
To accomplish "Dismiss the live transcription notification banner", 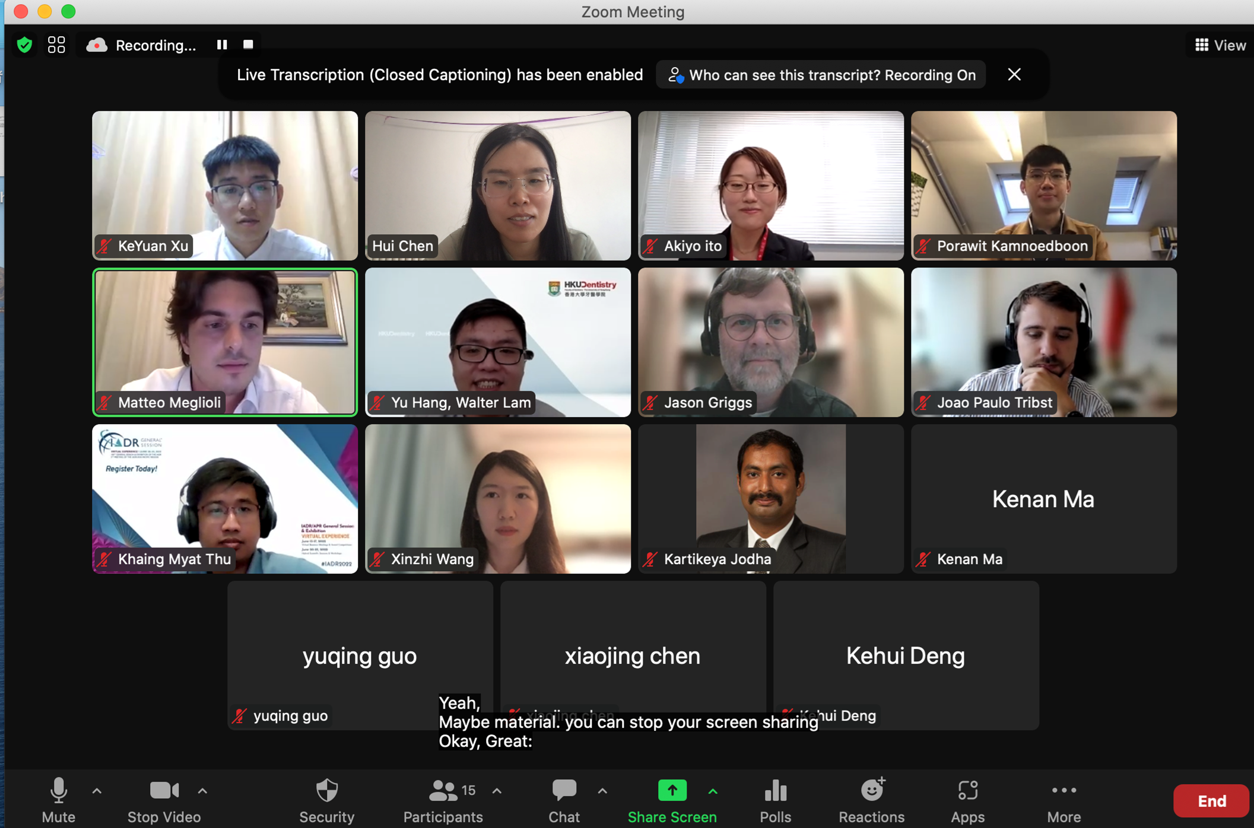I will pos(1014,75).
